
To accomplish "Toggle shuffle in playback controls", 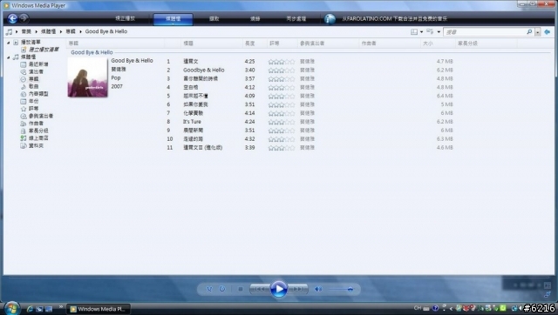I will (209, 289).
